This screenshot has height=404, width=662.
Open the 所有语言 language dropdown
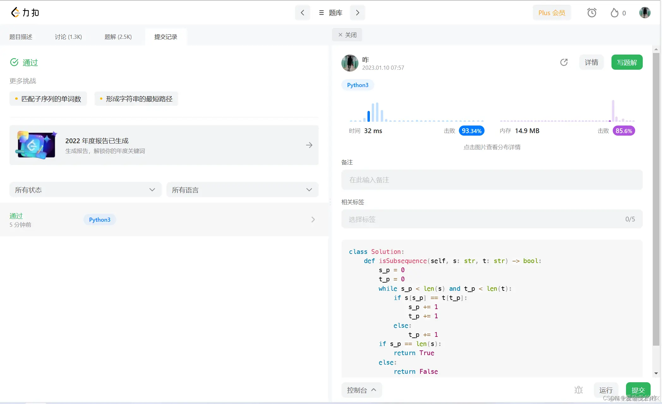tap(242, 190)
